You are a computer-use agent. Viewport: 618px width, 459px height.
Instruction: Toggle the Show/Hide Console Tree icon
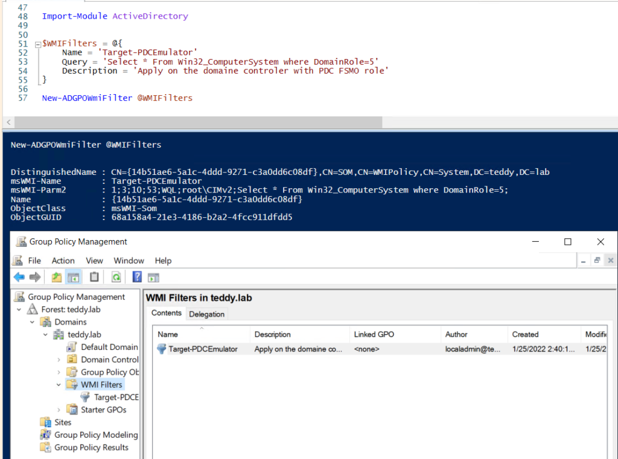(x=73, y=278)
